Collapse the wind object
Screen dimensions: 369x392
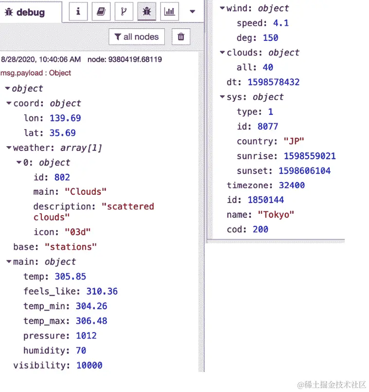222,8
